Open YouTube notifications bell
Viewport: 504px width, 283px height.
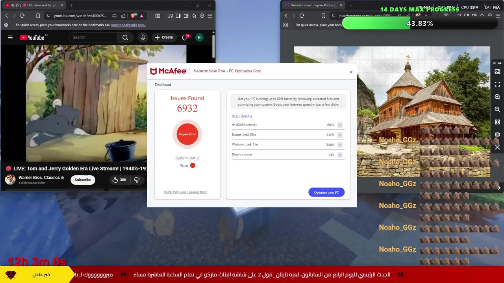click(x=184, y=37)
